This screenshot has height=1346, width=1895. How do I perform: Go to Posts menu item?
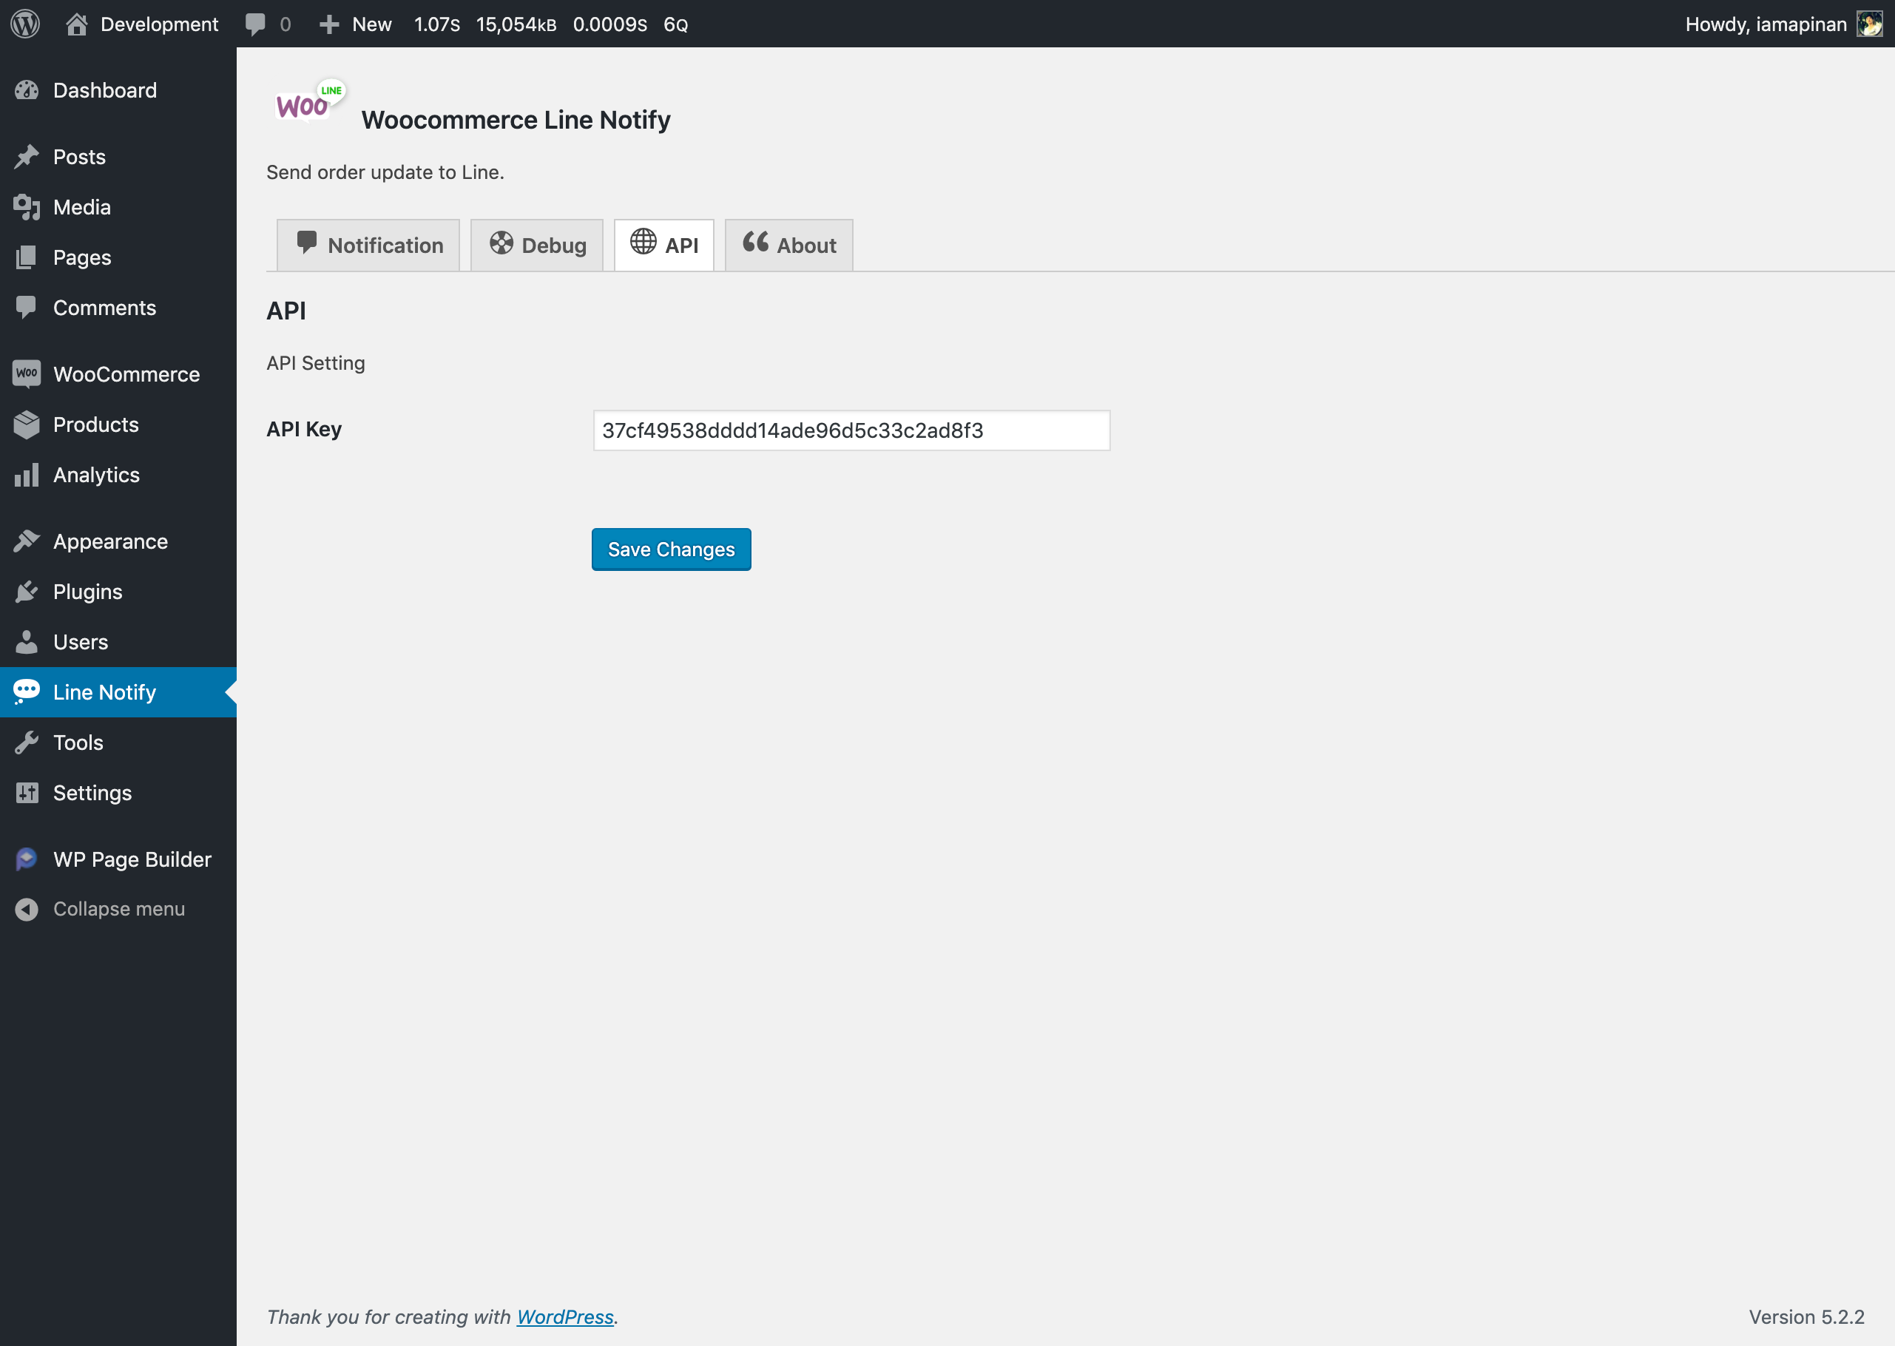(80, 157)
